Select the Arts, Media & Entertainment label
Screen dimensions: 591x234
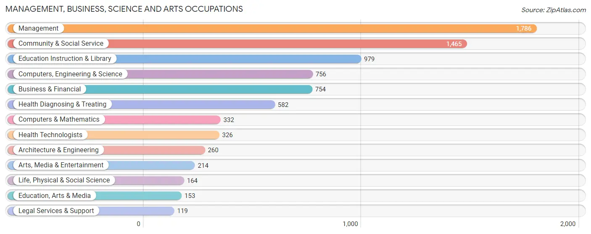(61, 165)
